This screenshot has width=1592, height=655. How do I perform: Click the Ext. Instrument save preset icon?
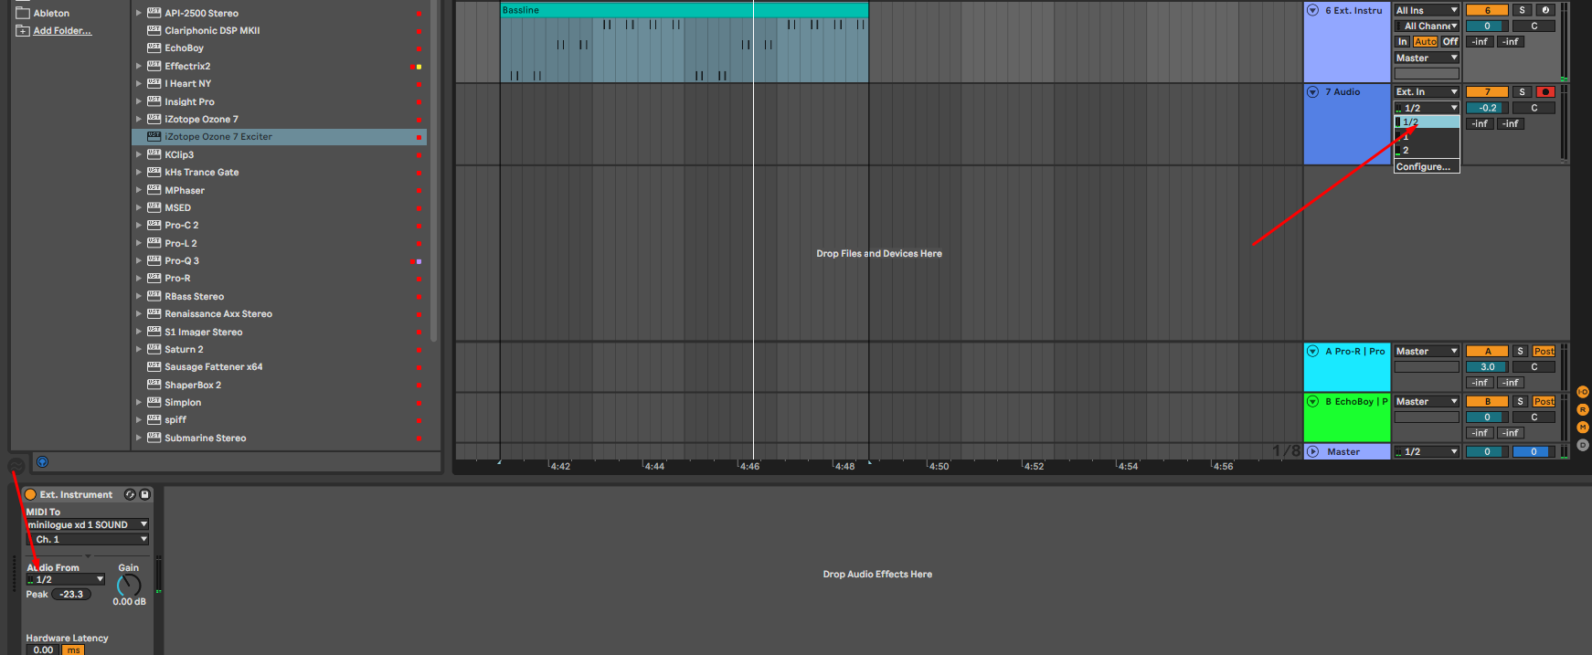click(x=144, y=495)
